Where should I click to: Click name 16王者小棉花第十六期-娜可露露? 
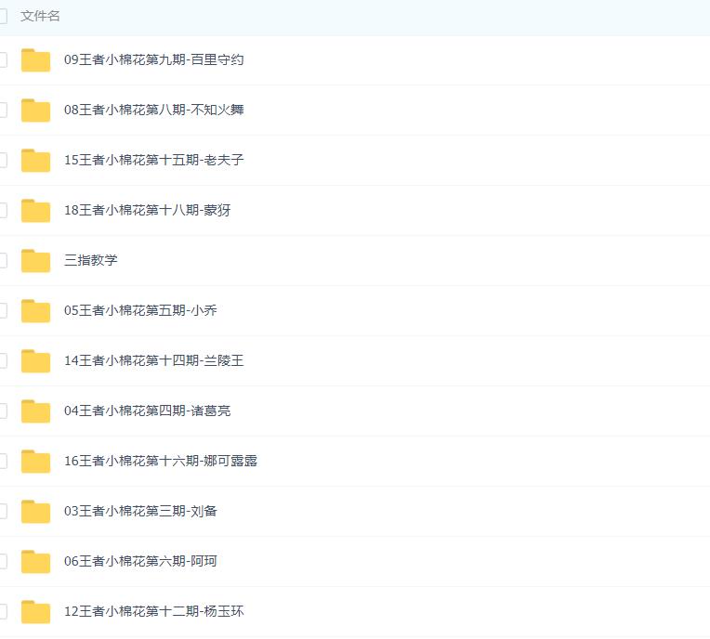[161, 462]
